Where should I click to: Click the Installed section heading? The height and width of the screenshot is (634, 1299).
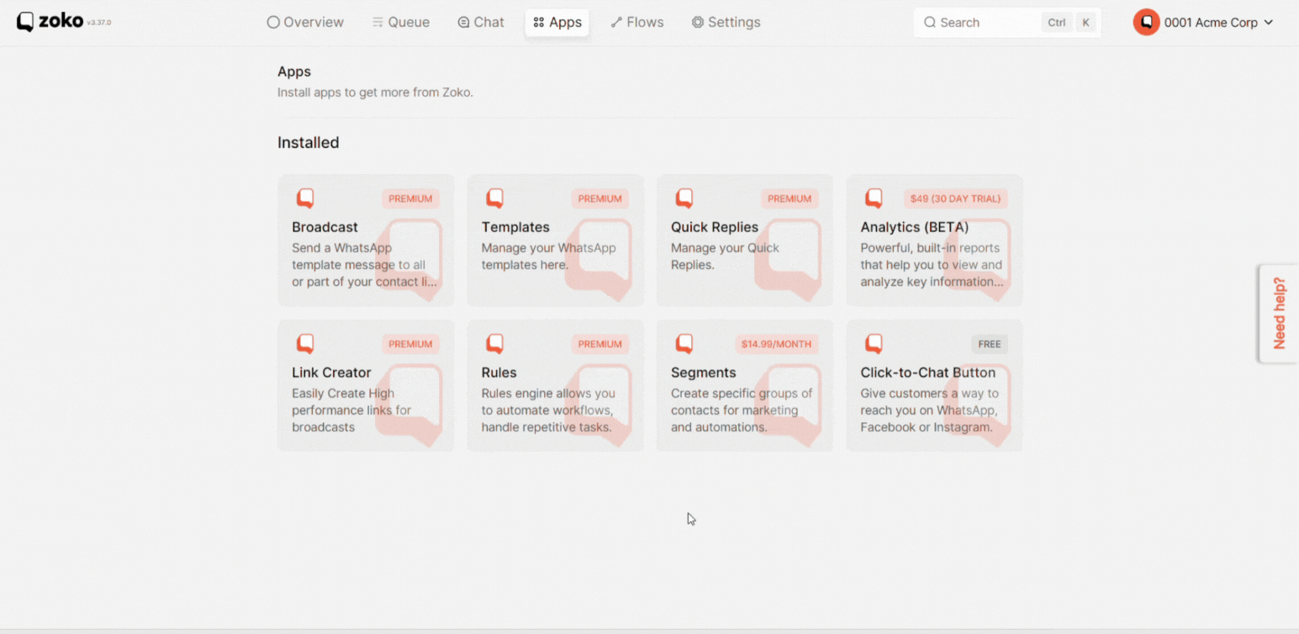click(x=309, y=143)
